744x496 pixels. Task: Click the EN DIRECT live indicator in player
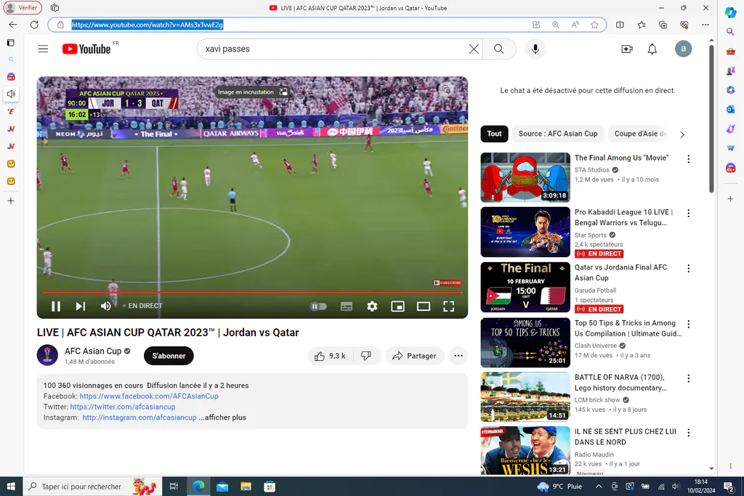tap(143, 306)
